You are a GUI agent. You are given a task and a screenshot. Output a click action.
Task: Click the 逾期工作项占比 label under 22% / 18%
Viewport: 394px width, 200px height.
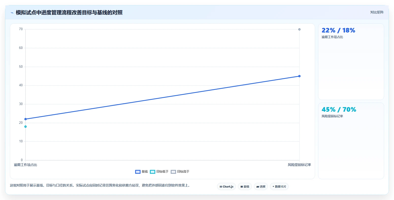click(x=332, y=37)
